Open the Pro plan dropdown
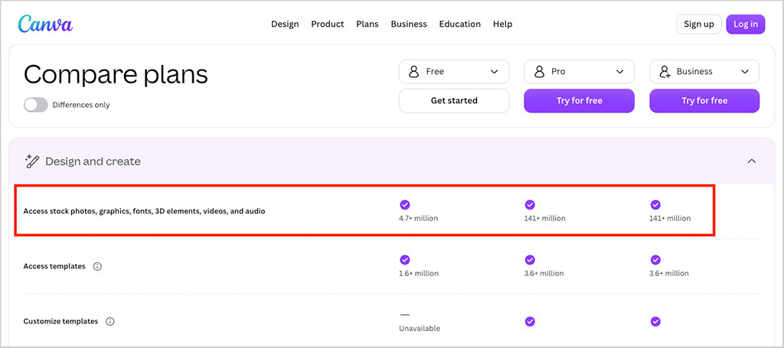 click(x=579, y=71)
